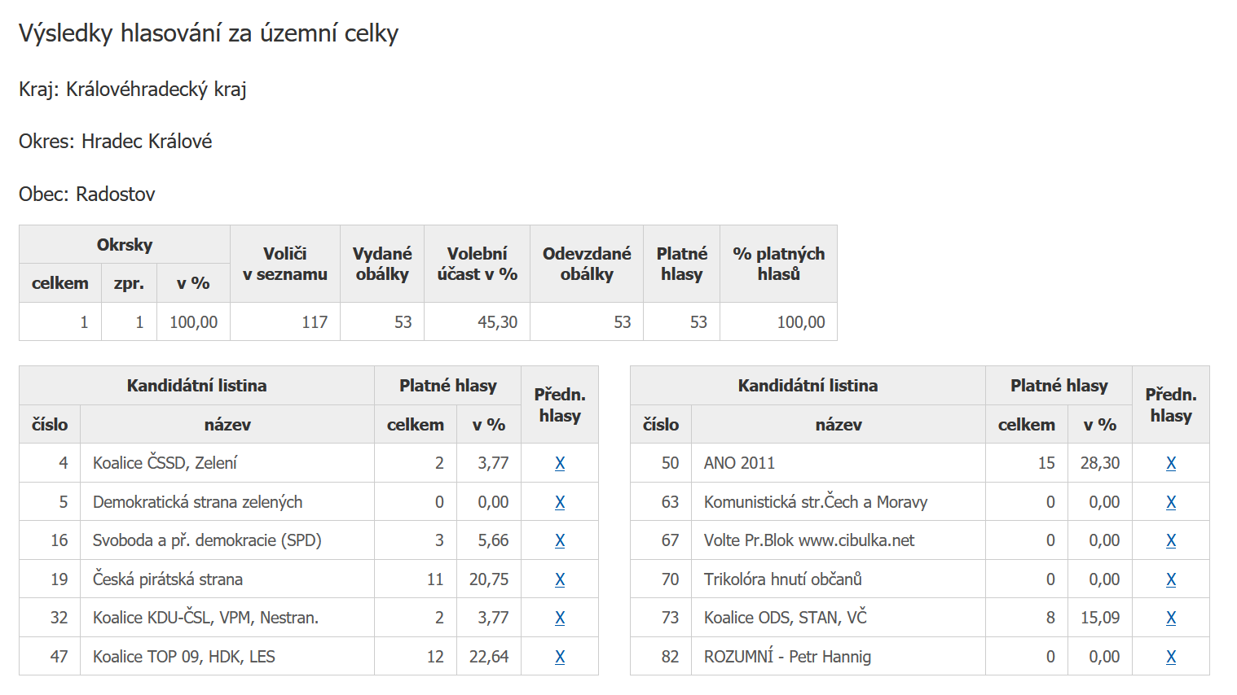
Task: Open preferential votes for Svoboda a př. demokracie (SPD)
Action: tap(560, 540)
